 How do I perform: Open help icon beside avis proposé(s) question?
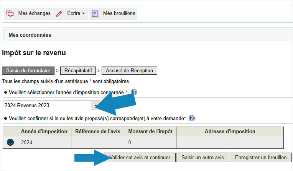coord(191,118)
